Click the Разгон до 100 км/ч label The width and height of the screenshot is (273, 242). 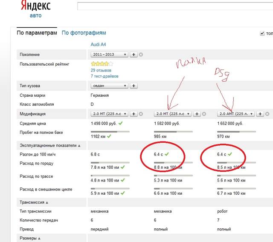38,154
